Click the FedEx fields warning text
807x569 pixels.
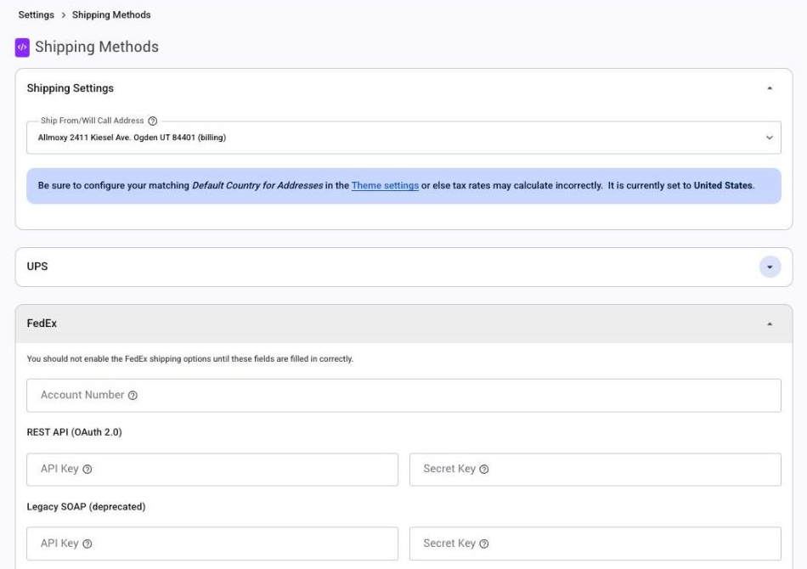190,358
